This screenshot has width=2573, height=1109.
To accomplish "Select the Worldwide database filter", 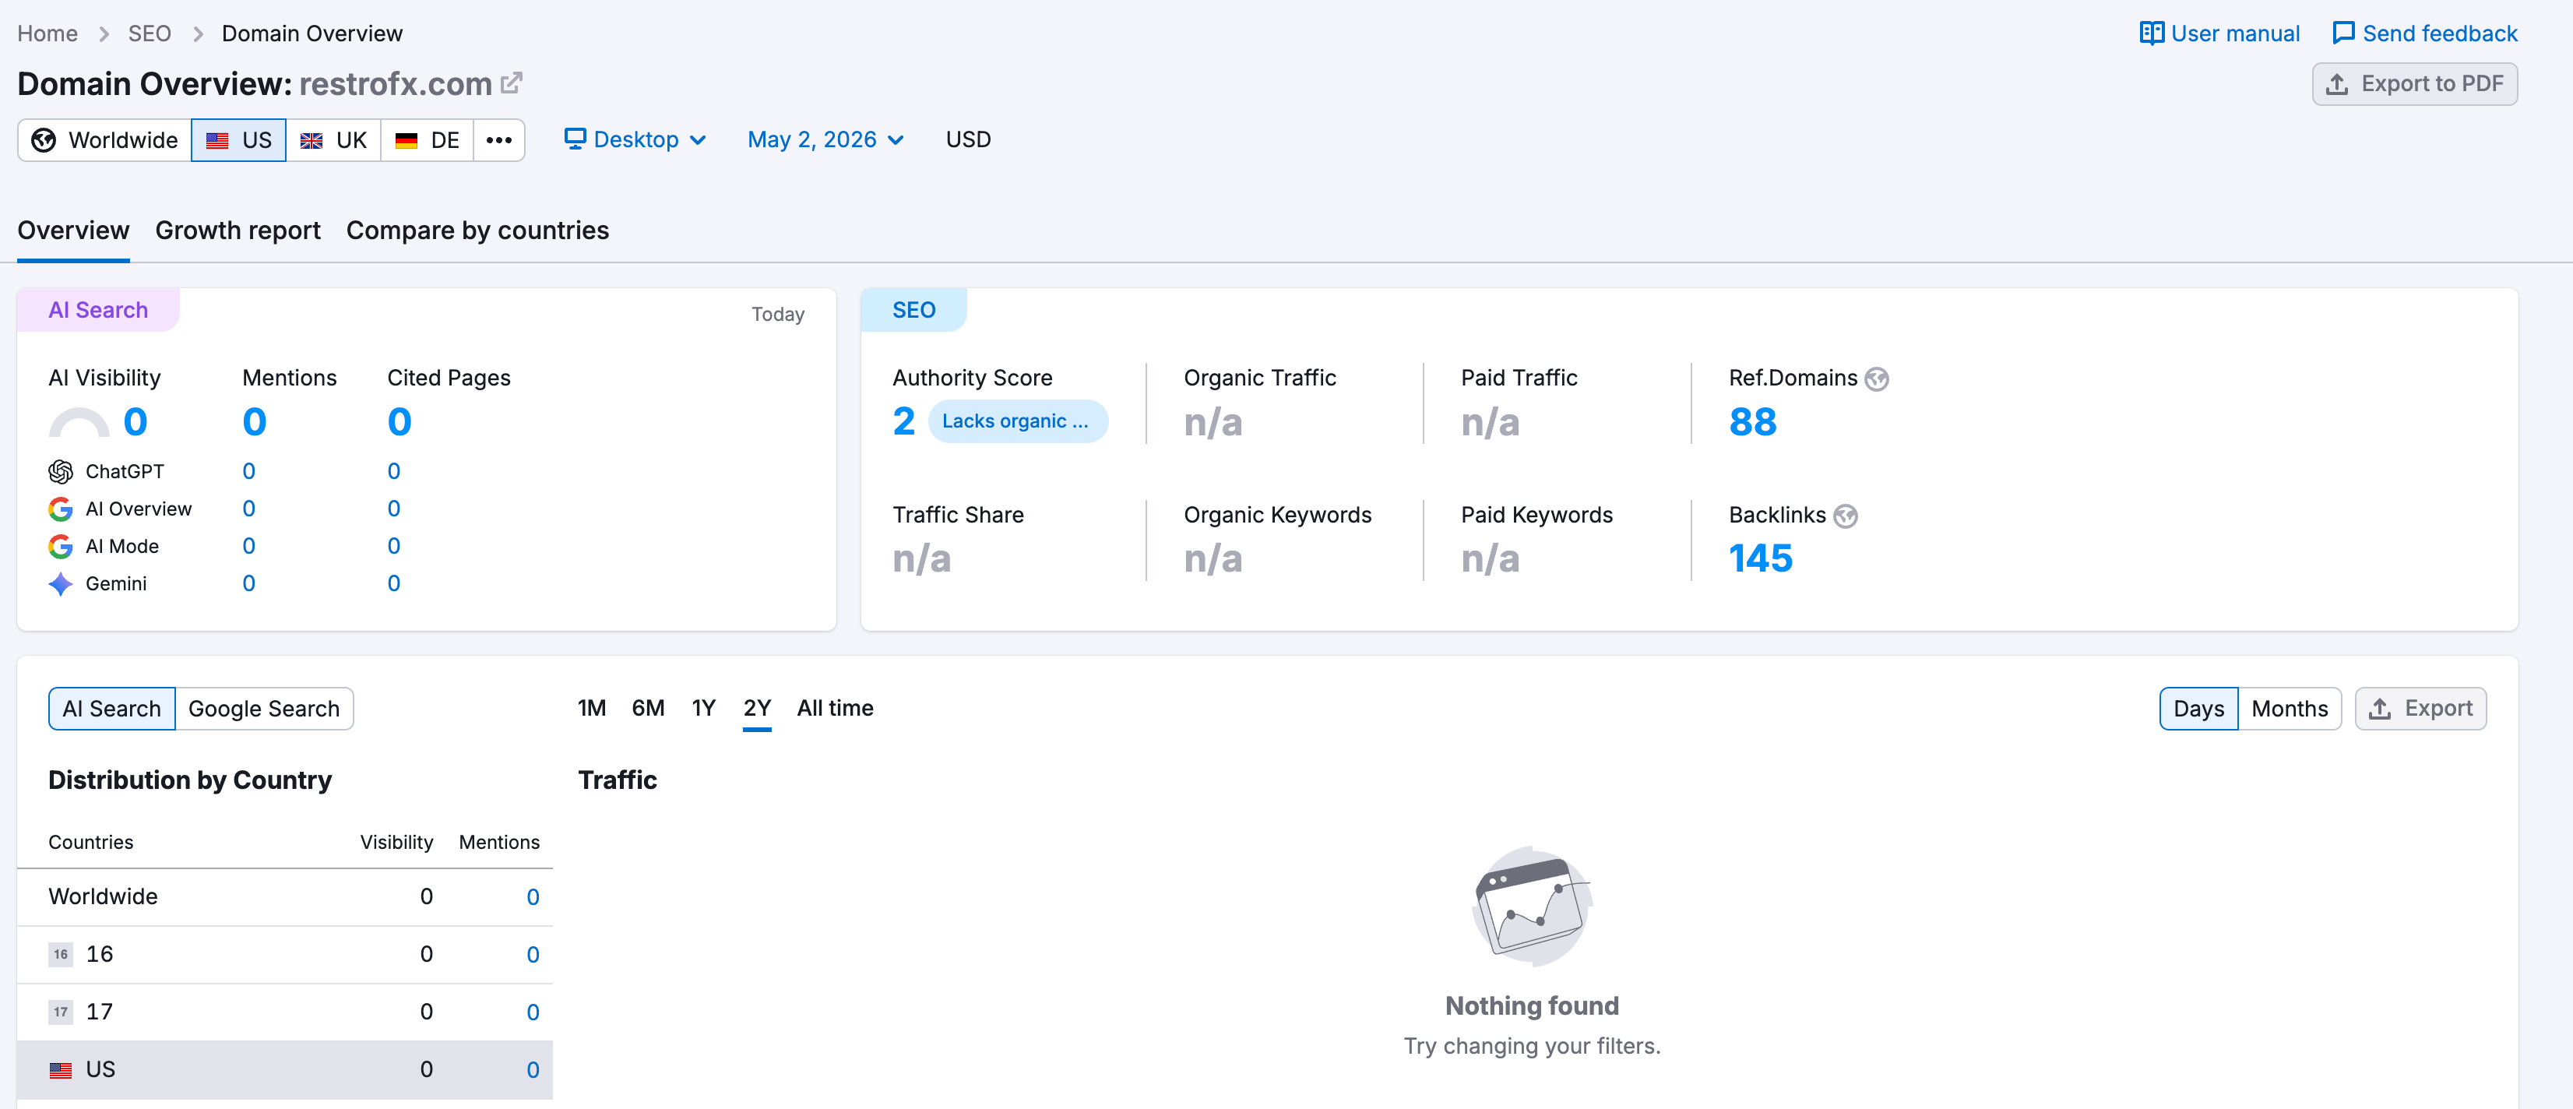I will point(105,140).
